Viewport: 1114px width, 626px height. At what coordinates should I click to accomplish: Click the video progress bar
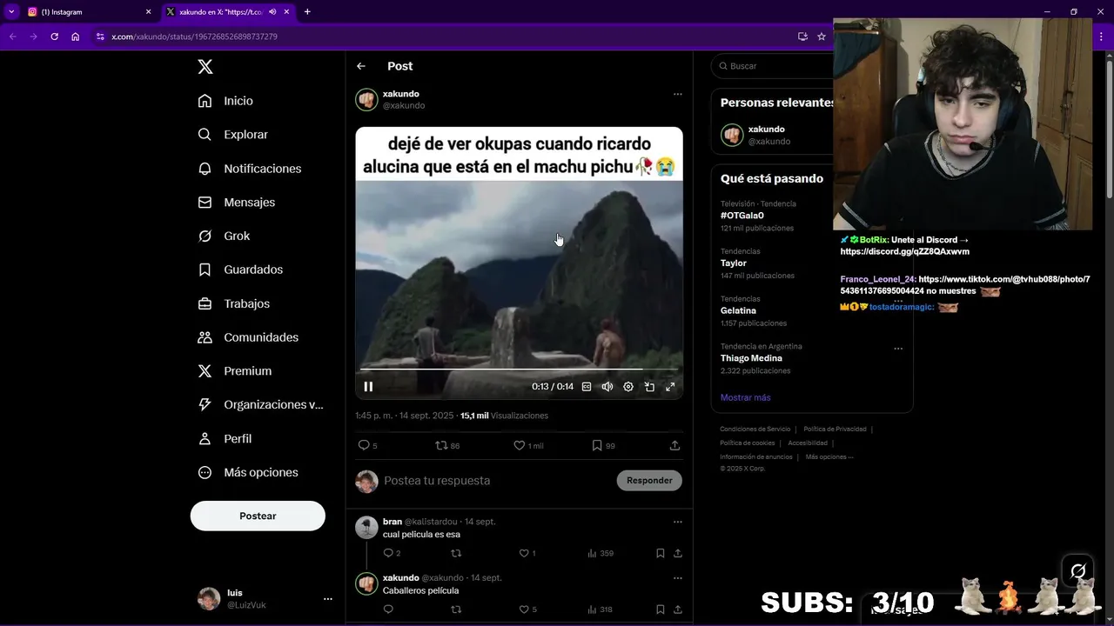click(519, 370)
